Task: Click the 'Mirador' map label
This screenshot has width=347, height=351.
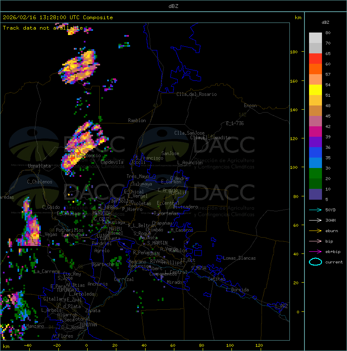Action: pos(176,282)
